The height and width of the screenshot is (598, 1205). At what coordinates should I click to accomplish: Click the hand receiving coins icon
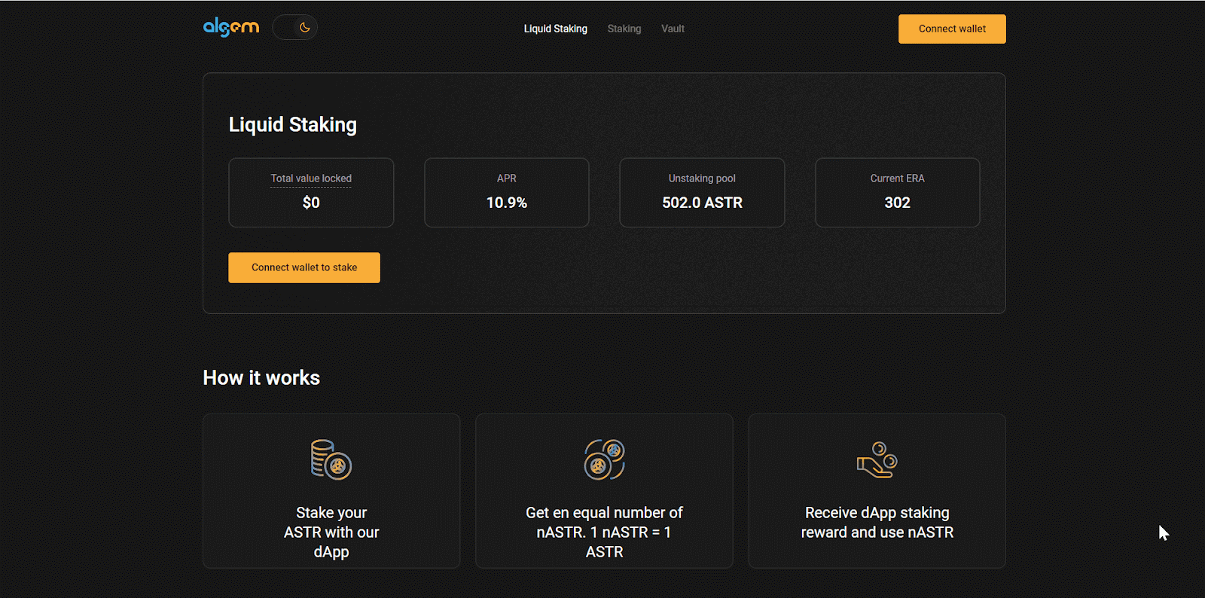(877, 459)
